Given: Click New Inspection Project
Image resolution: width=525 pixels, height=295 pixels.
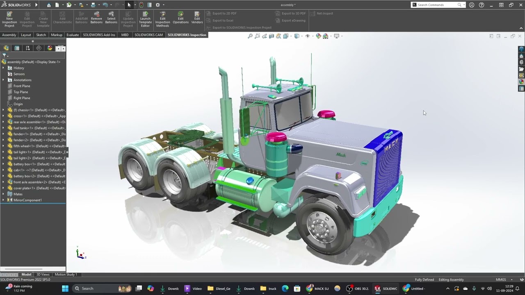Looking at the screenshot, I should 9,19.
